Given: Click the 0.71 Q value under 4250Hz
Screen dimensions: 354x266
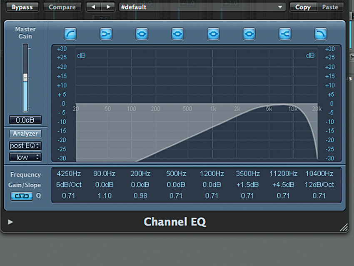Looking at the screenshot, I should (68, 196).
